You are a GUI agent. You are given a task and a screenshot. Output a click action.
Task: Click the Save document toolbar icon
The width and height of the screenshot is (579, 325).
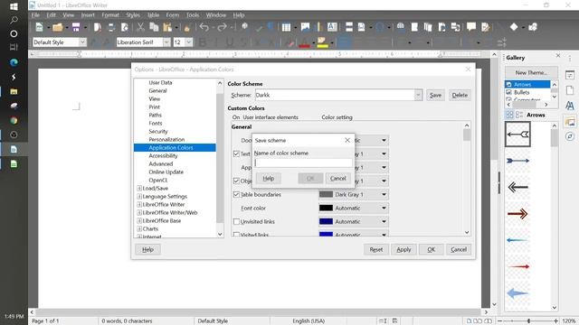[x=76, y=27]
